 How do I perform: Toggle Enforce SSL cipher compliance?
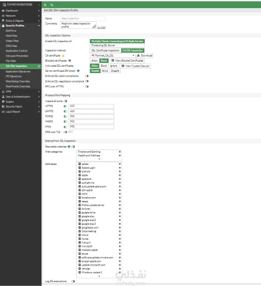coord(87,76)
